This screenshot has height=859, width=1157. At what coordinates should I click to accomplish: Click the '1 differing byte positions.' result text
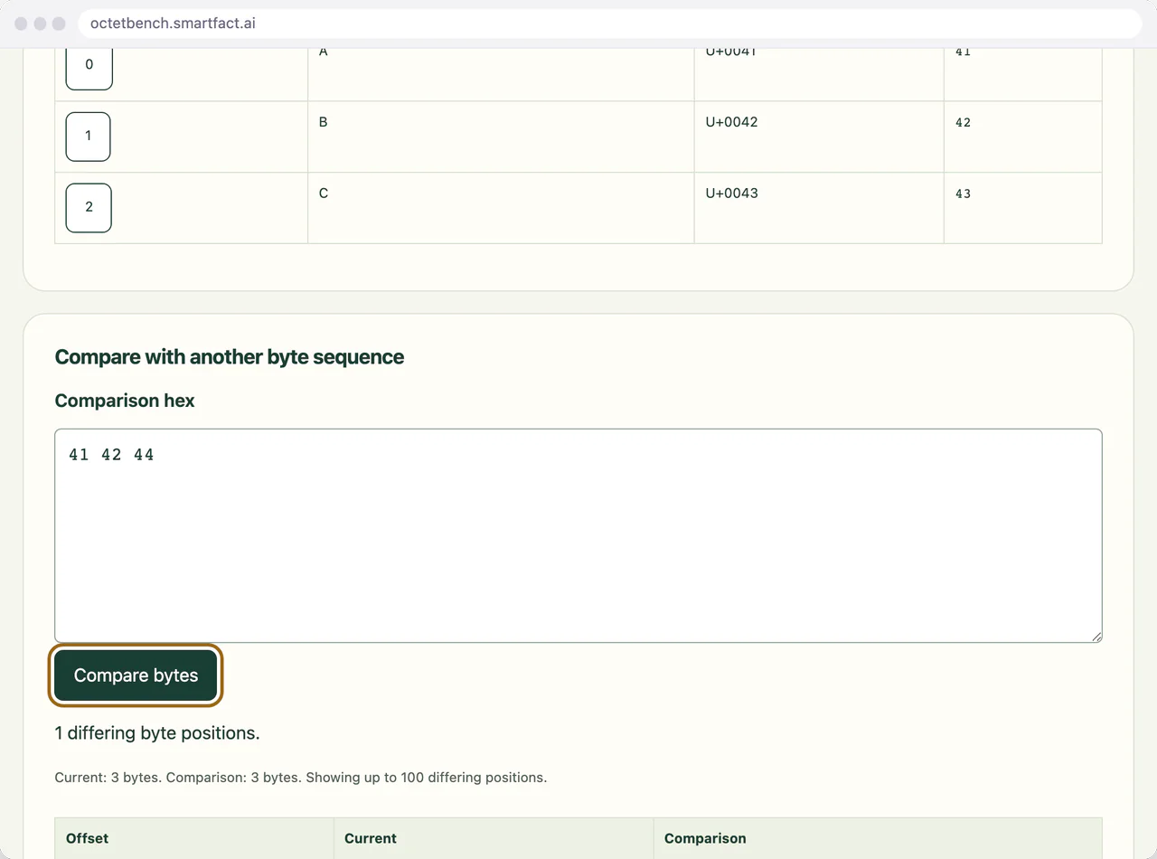157,733
